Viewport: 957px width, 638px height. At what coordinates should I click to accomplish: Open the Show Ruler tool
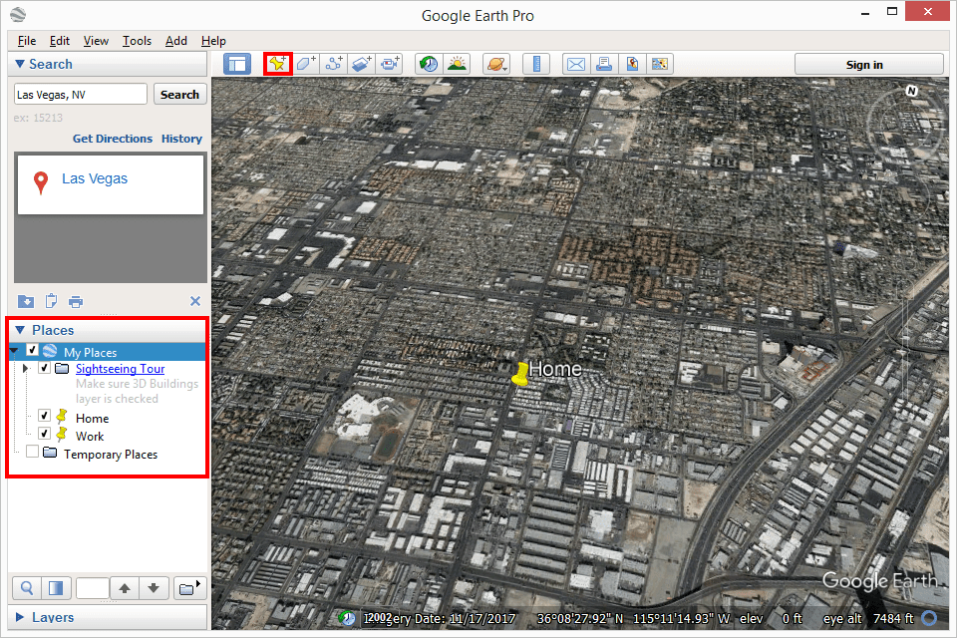click(x=537, y=64)
